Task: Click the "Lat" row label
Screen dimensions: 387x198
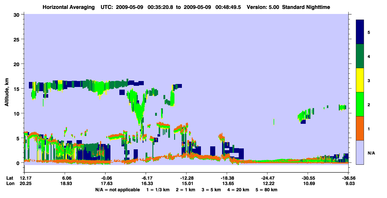Action: coord(10,178)
